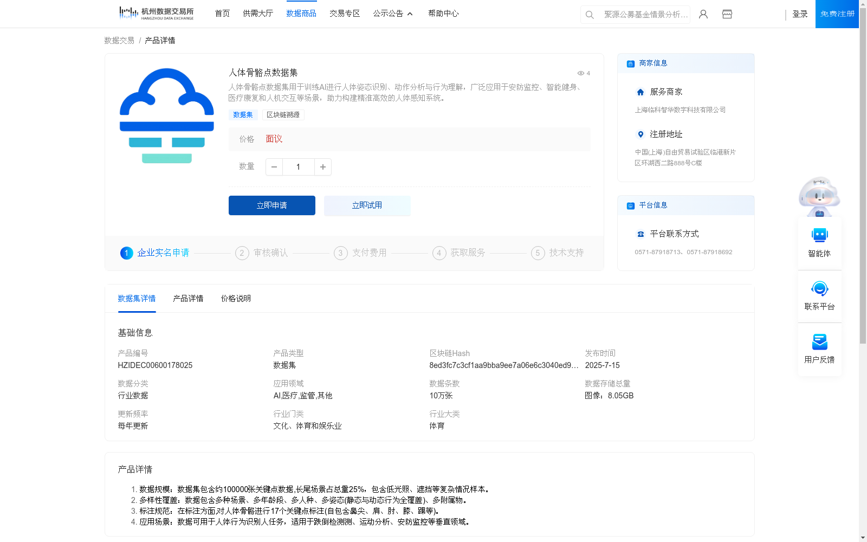Viewport: 867px width, 542px height.
Task: Click the 立即试用 trial button
Action: [367, 205]
